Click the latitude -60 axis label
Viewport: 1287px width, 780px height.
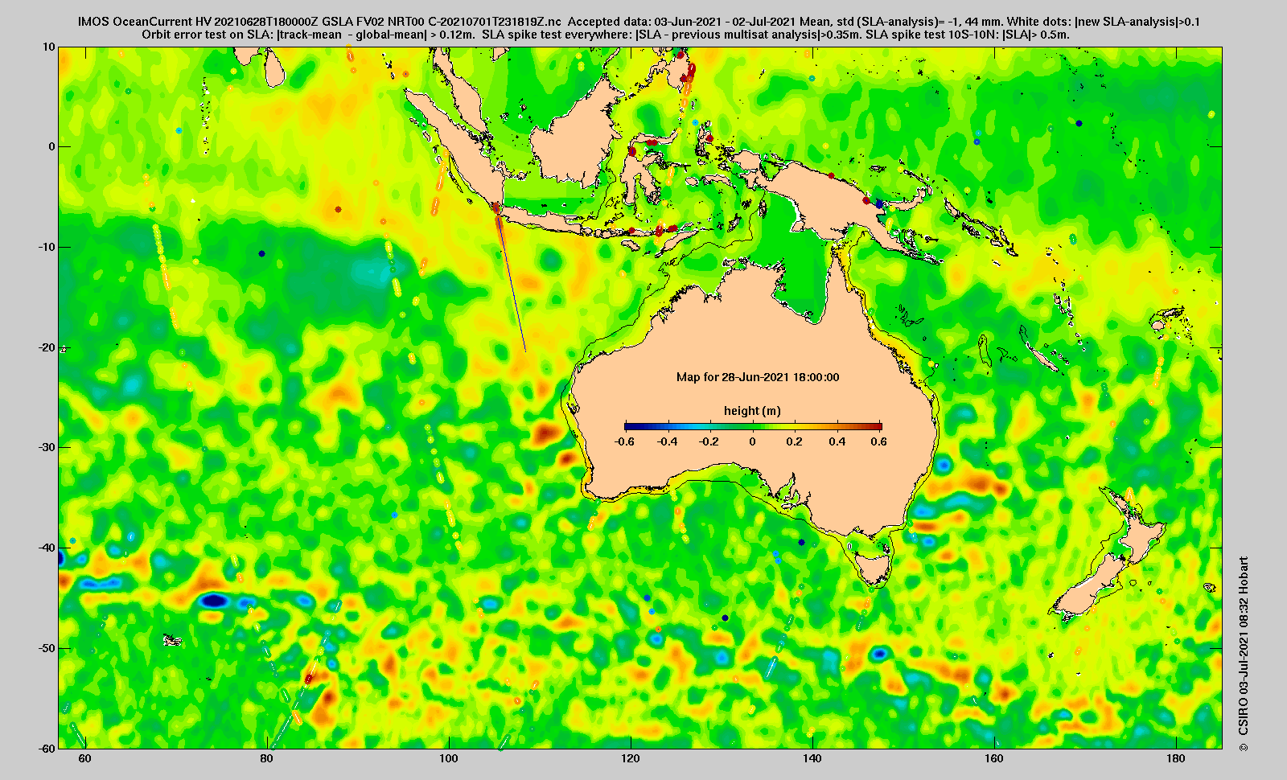[x=47, y=748]
